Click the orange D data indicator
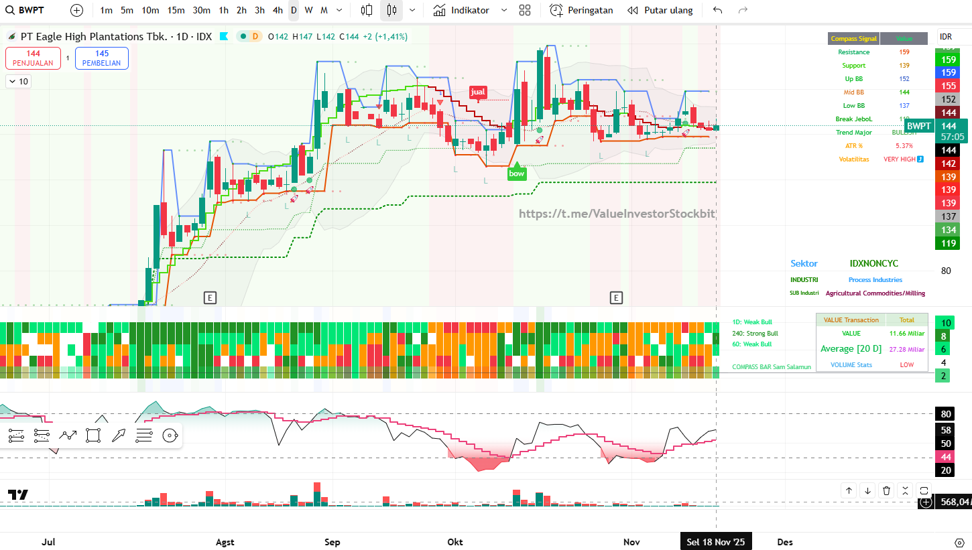Screen dimensions: 972x550 tap(255, 37)
